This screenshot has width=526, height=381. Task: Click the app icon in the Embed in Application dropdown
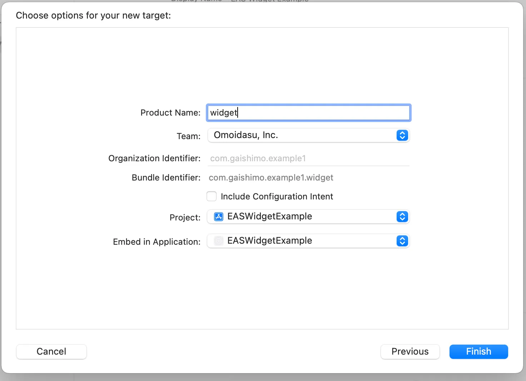tap(218, 241)
